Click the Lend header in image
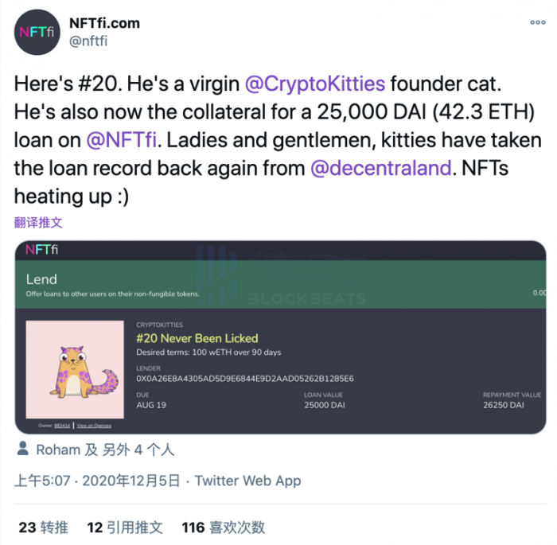This screenshot has height=545, width=557. (41, 279)
